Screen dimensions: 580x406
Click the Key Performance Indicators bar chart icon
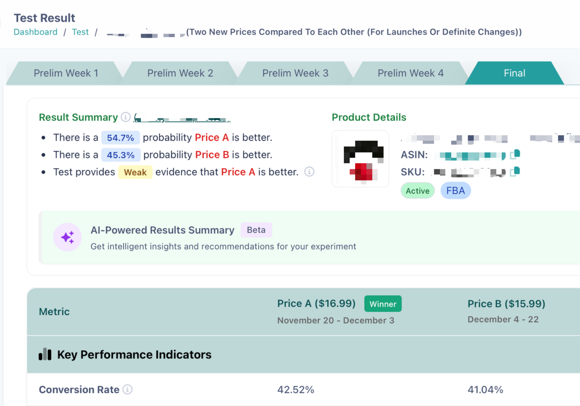tap(45, 354)
